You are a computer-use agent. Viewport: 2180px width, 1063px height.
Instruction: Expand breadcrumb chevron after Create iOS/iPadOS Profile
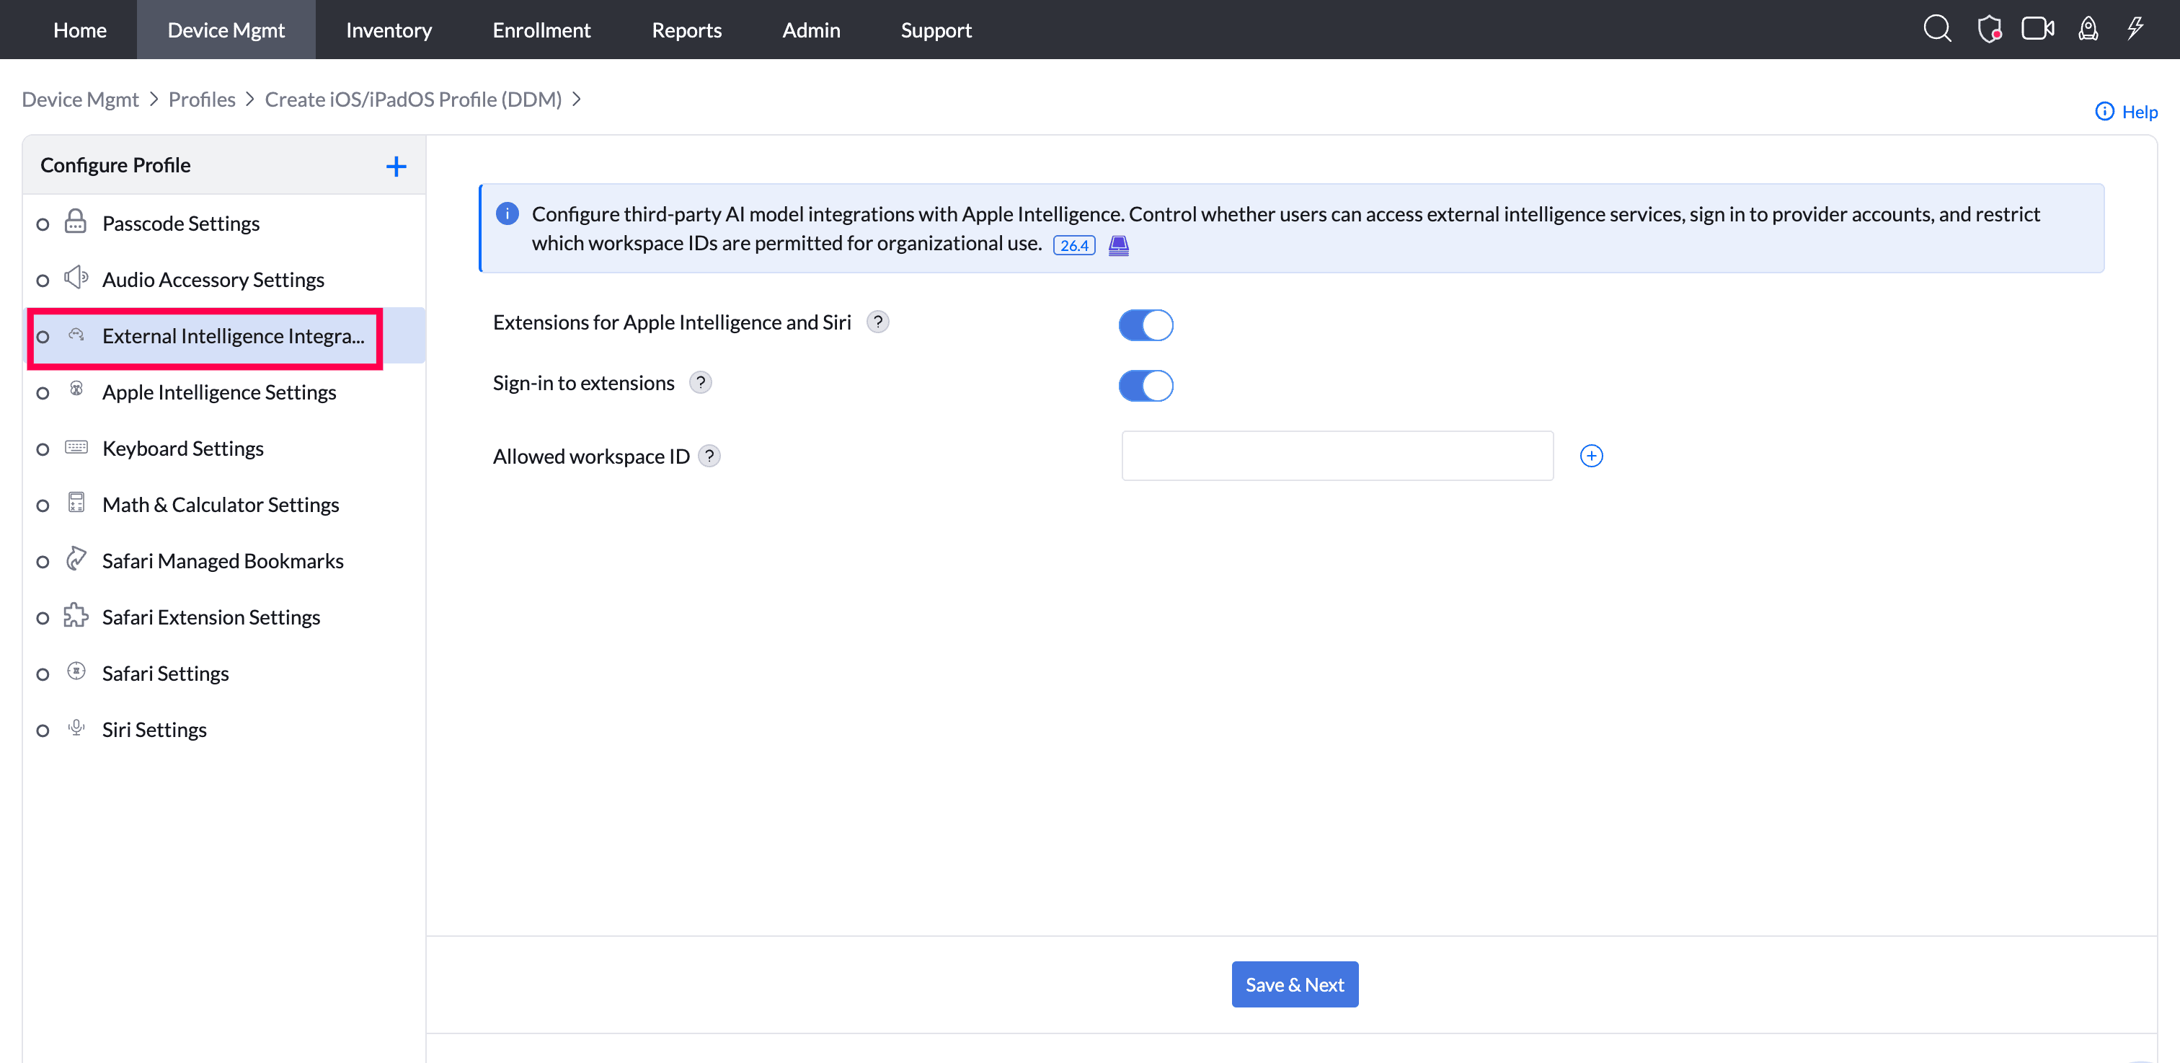tap(576, 99)
